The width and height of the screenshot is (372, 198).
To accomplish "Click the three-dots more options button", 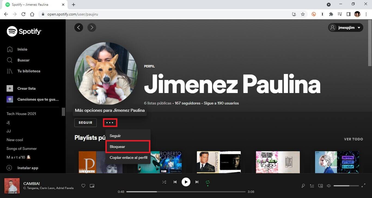I will (x=110, y=123).
